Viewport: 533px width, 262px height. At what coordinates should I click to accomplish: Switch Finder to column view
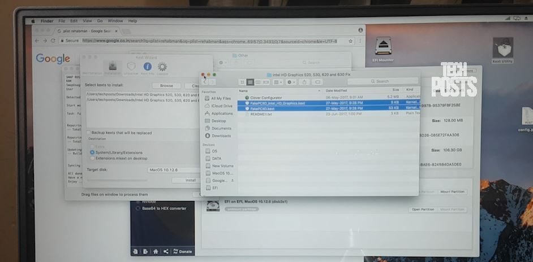[x=258, y=82]
